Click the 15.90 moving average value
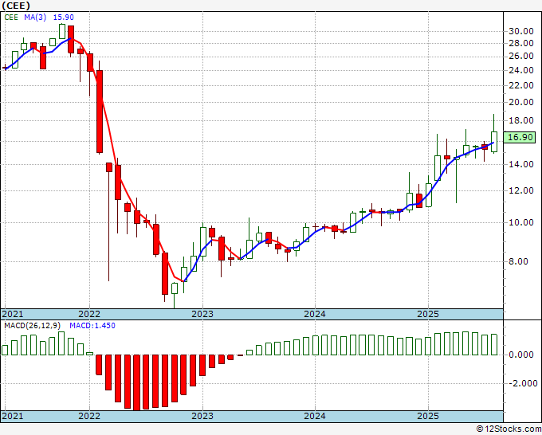This screenshot has width=542, height=435. click(x=63, y=18)
